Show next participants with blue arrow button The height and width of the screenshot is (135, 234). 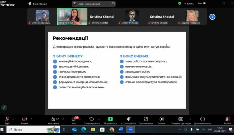click(x=212, y=17)
